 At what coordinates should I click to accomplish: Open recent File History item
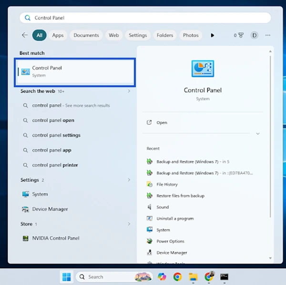coord(162,184)
